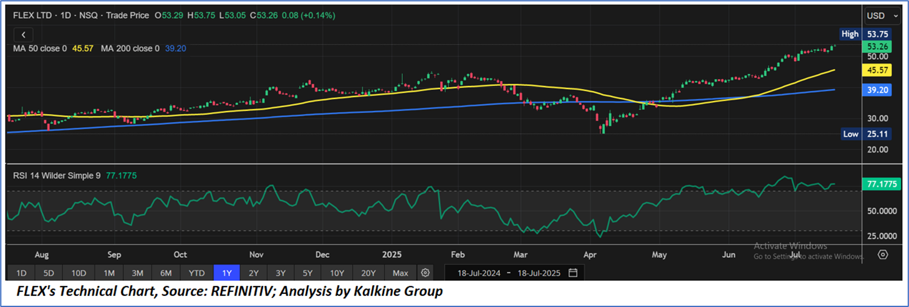
Task: Click the Dec label on time axis
Action: pos(322,255)
